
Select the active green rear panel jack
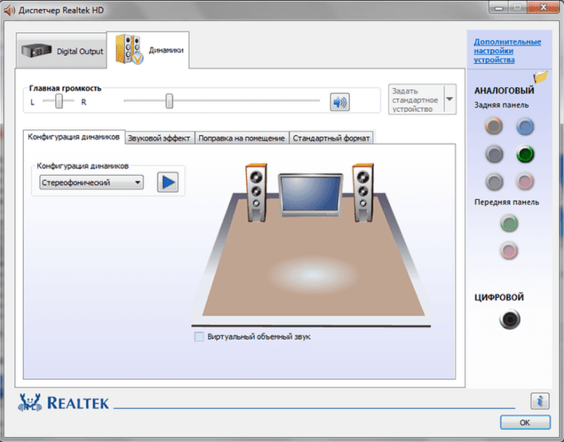(x=525, y=154)
